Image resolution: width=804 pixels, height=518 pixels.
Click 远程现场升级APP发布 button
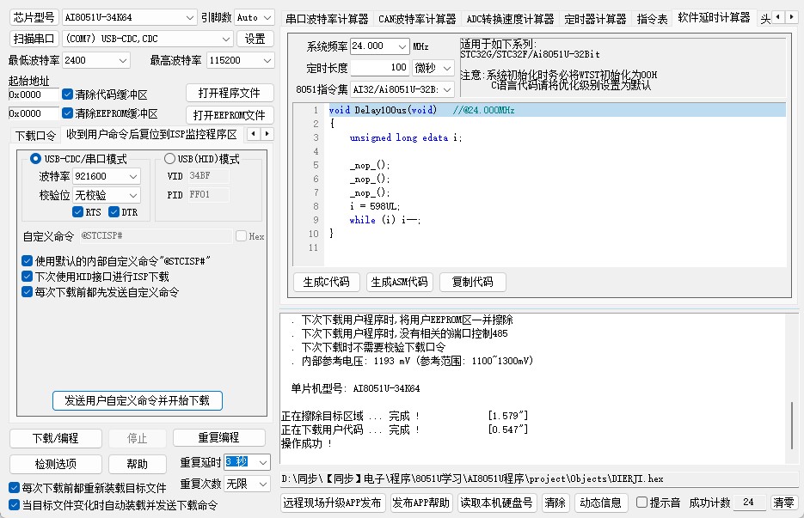tap(332, 503)
